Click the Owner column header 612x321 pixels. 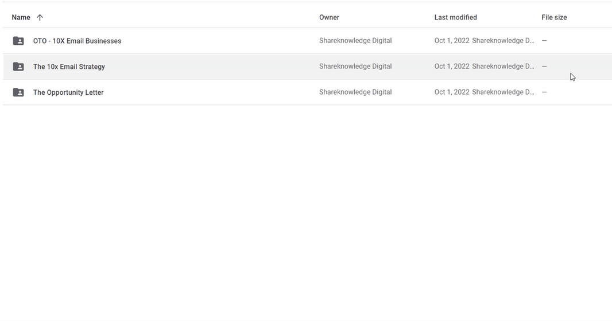pos(329,17)
